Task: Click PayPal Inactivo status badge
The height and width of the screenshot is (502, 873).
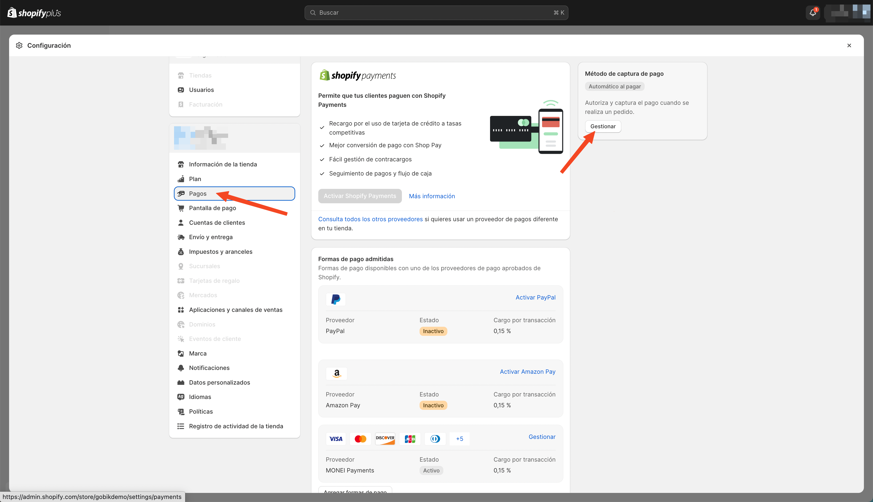Action: click(433, 331)
